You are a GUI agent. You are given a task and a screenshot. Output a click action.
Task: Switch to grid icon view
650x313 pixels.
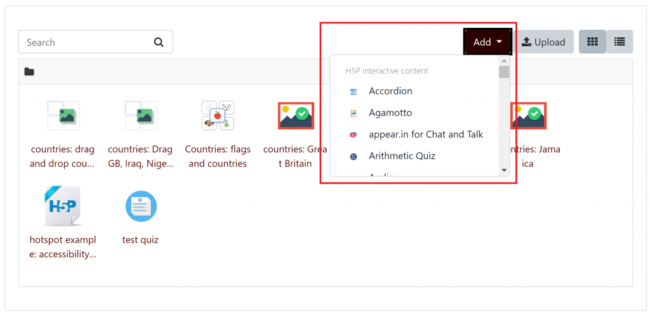tap(592, 42)
